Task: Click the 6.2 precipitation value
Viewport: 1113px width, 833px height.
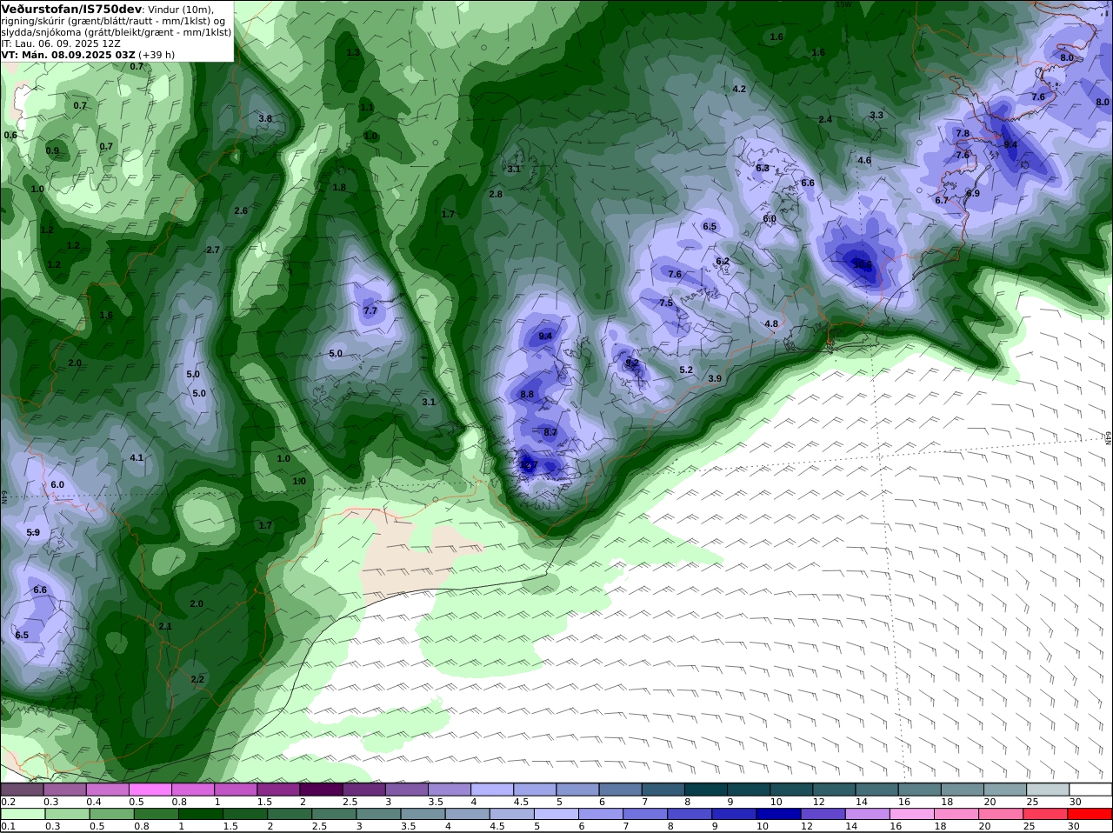Action: click(723, 262)
